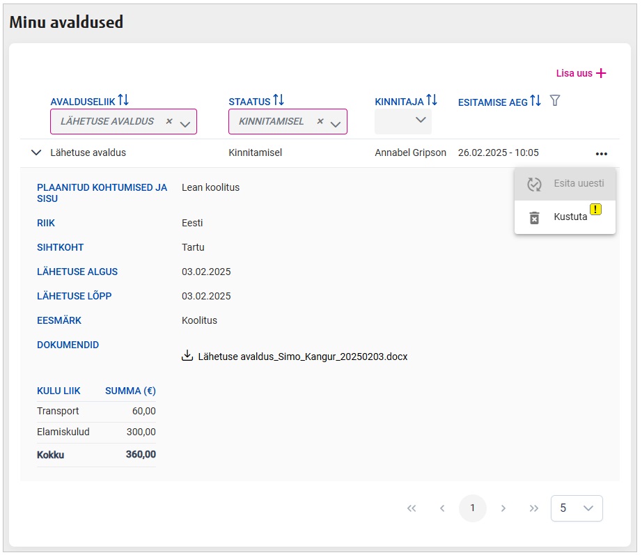Click Lisa uus to add application
The height and width of the screenshot is (555, 642).
pos(581,73)
